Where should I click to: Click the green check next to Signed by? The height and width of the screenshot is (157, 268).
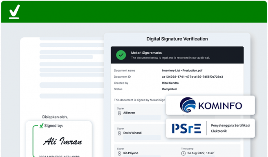(41, 126)
